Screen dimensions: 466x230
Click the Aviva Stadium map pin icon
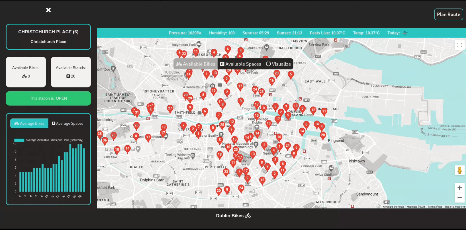[x=331, y=168]
